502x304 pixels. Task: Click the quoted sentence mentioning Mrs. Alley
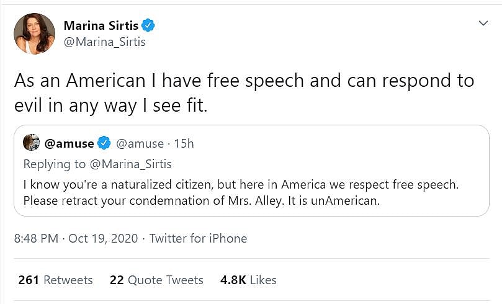tap(201, 202)
